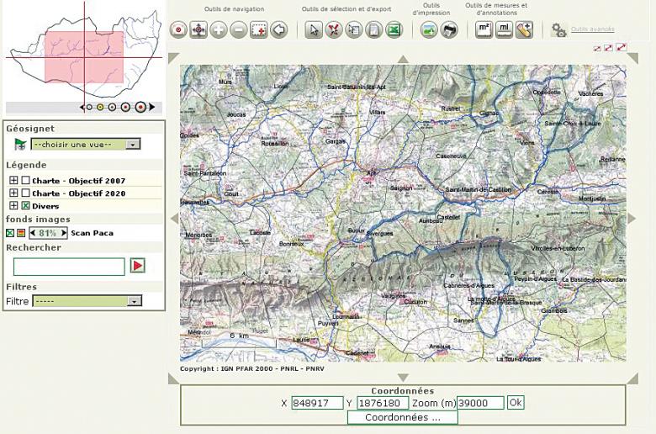Decrease overview zoom level left arrow
This screenshot has height=434, width=656.
coord(82,107)
